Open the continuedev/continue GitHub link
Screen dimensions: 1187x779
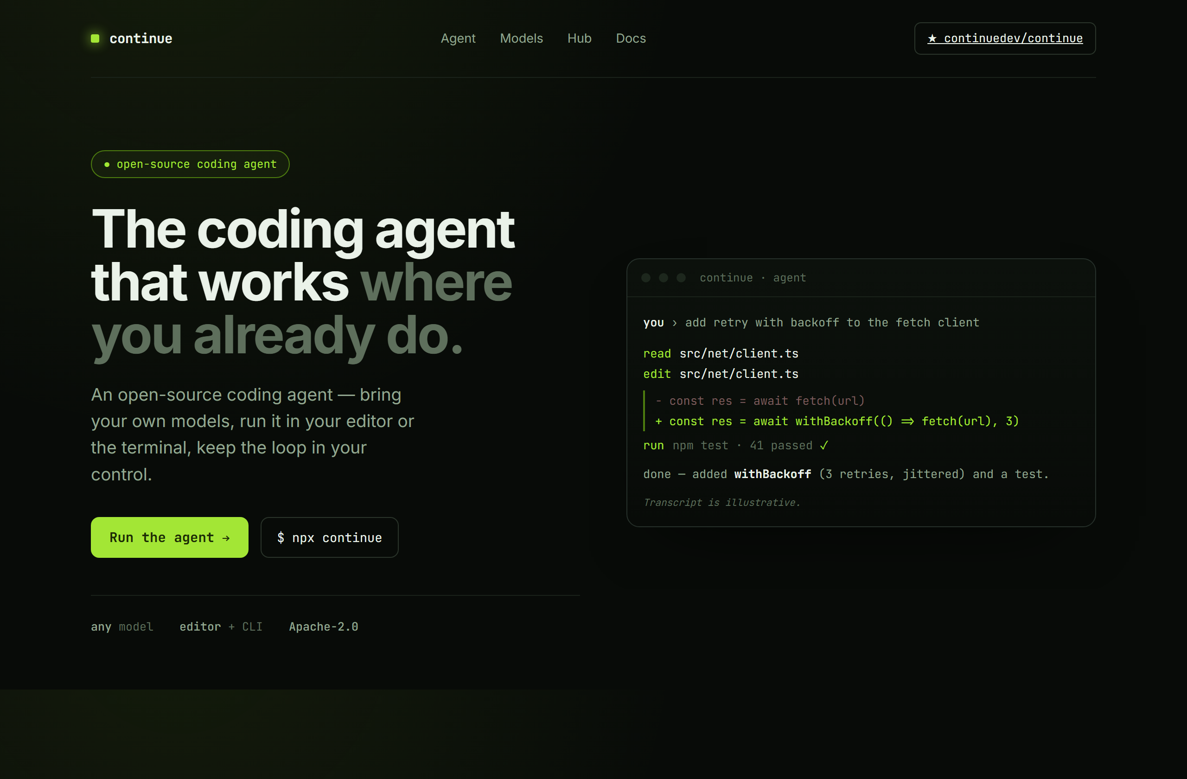click(x=1004, y=38)
